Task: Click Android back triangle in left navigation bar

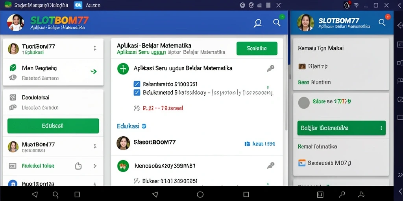Action: (35, 194)
